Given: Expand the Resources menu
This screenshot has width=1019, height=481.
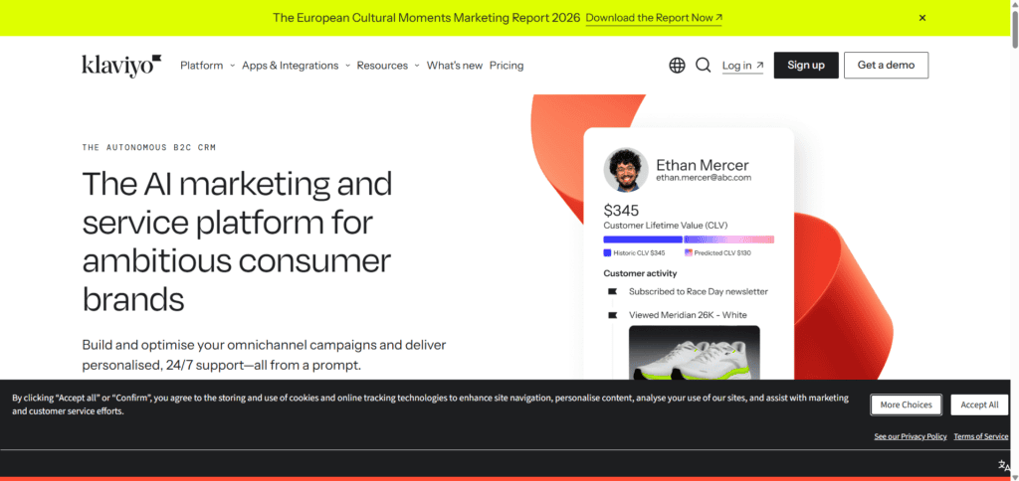Looking at the screenshot, I should pos(388,66).
